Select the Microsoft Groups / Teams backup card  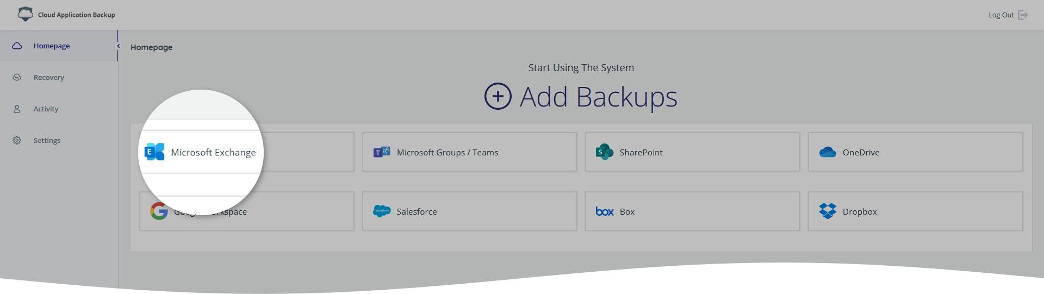[470, 152]
